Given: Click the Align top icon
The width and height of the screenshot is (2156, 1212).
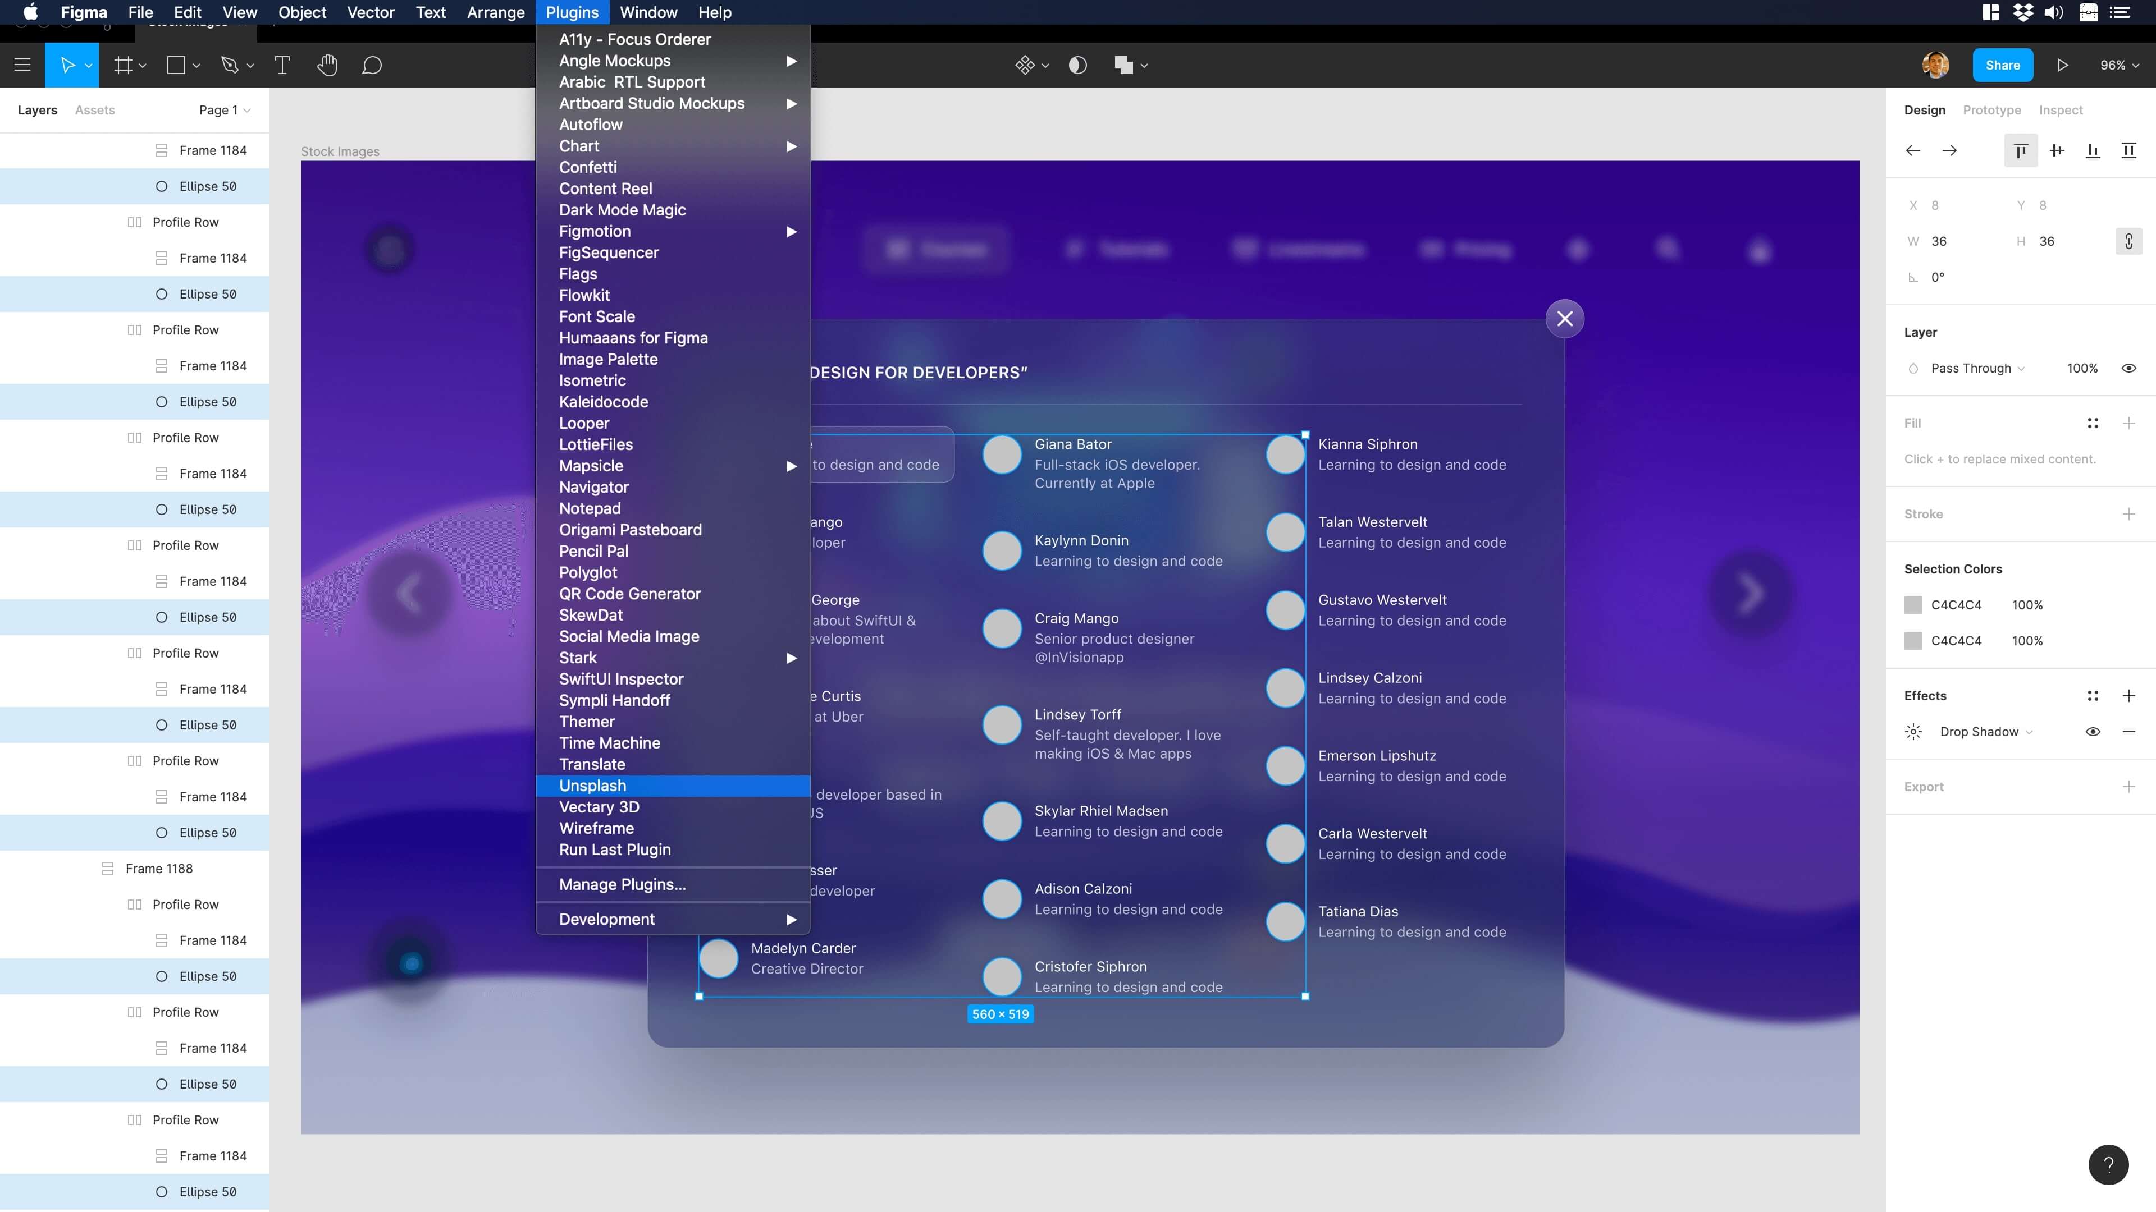Looking at the screenshot, I should [2021, 150].
